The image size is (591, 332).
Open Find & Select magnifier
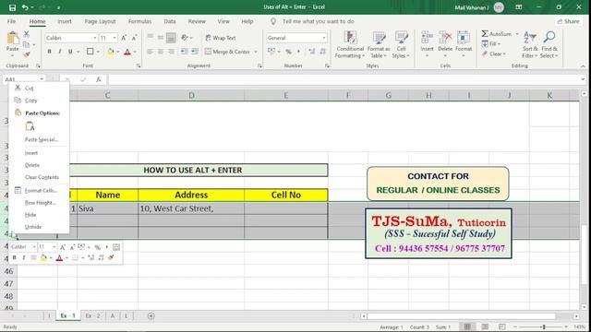click(549, 44)
